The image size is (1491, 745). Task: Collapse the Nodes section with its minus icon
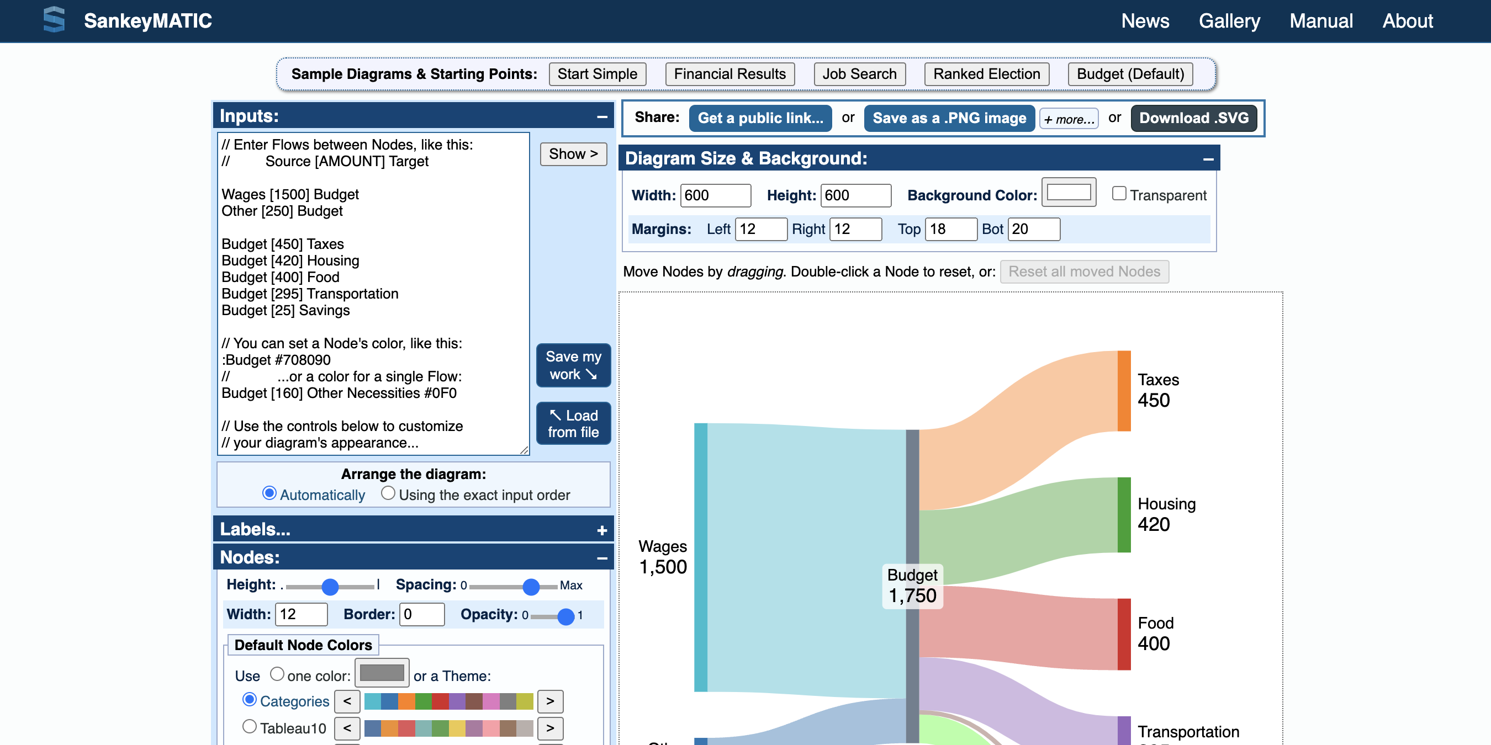pyautogui.click(x=602, y=558)
